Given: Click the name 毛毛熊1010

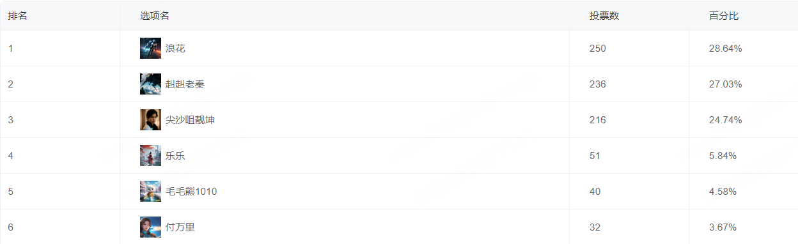Looking at the screenshot, I should [191, 192].
